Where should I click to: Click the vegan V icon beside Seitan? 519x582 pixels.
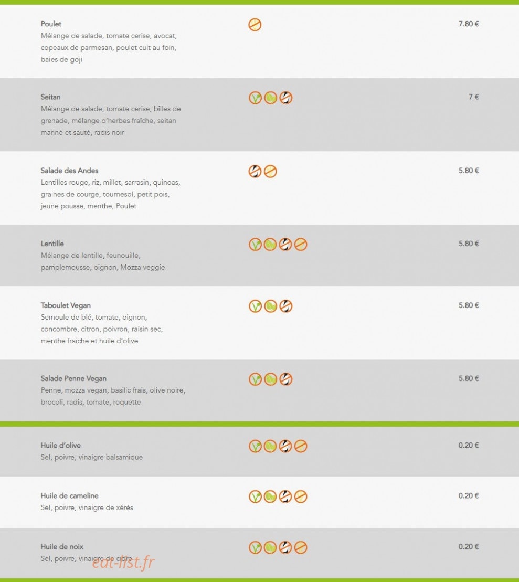(x=255, y=98)
